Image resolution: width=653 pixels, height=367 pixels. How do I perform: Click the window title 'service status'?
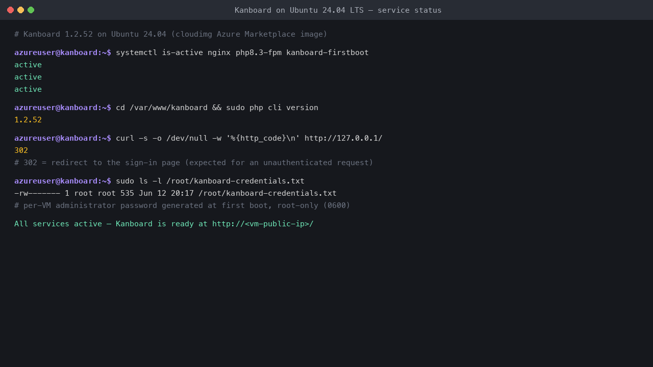[x=410, y=10]
